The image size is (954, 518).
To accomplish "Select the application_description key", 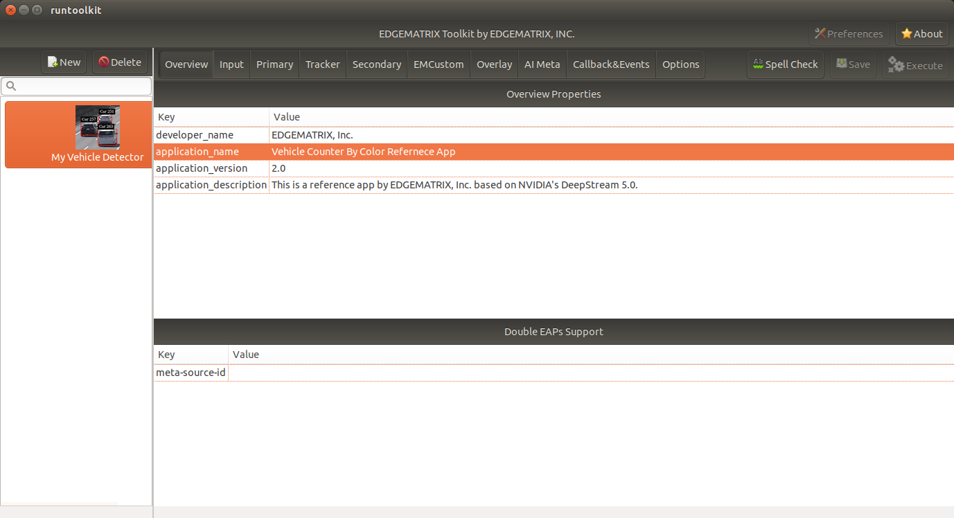I will click(211, 185).
